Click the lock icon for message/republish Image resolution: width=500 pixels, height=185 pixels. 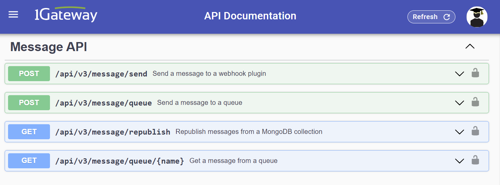475,131
